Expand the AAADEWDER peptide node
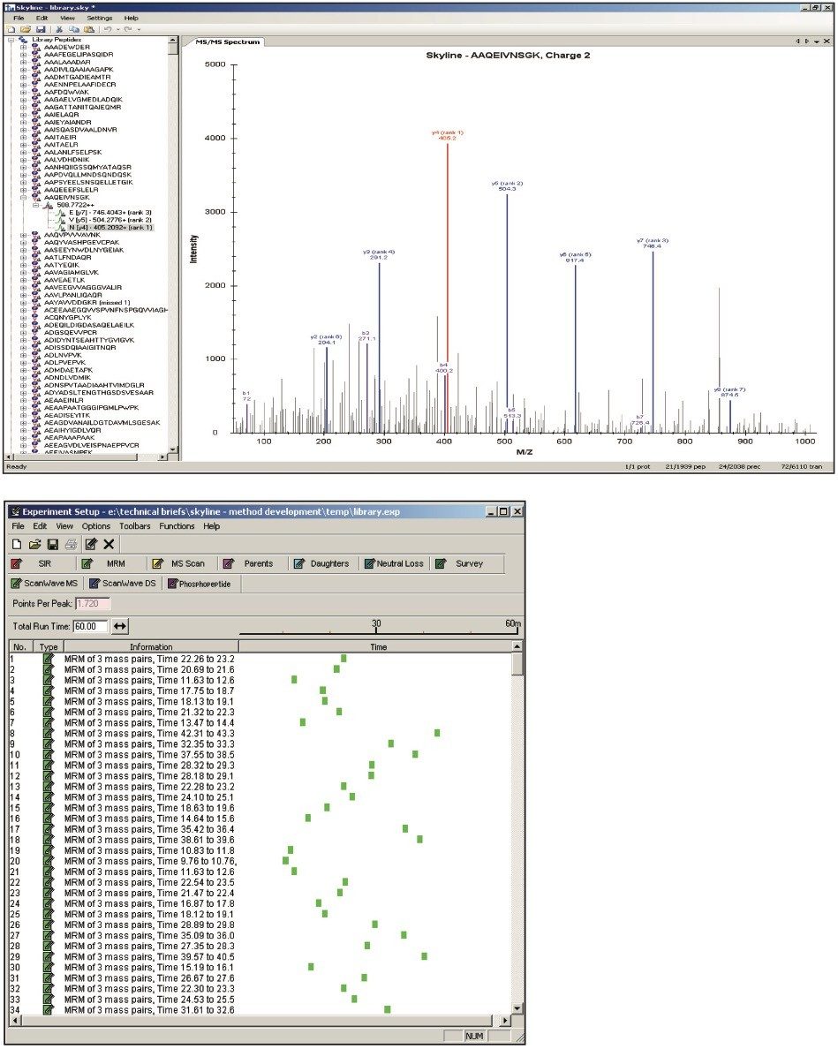The height and width of the screenshot is (1049, 838). pos(24,46)
